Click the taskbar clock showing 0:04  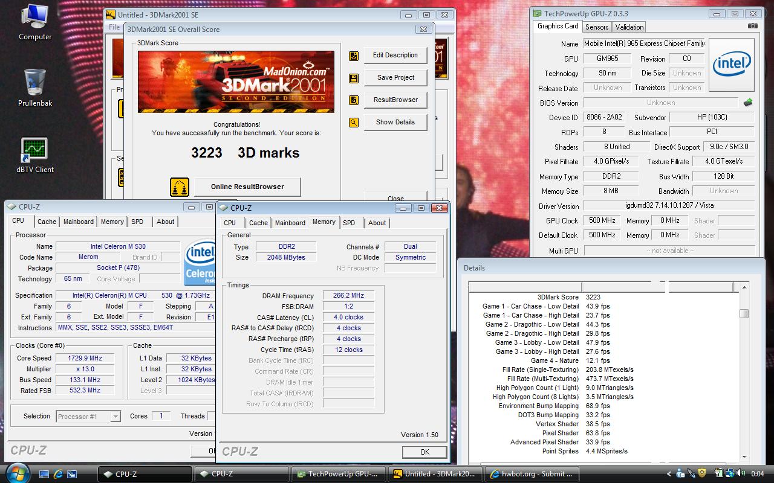(x=757, y=474)
